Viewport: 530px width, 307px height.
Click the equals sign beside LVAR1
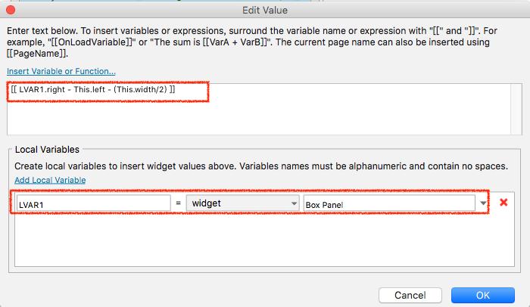(178, 203)
